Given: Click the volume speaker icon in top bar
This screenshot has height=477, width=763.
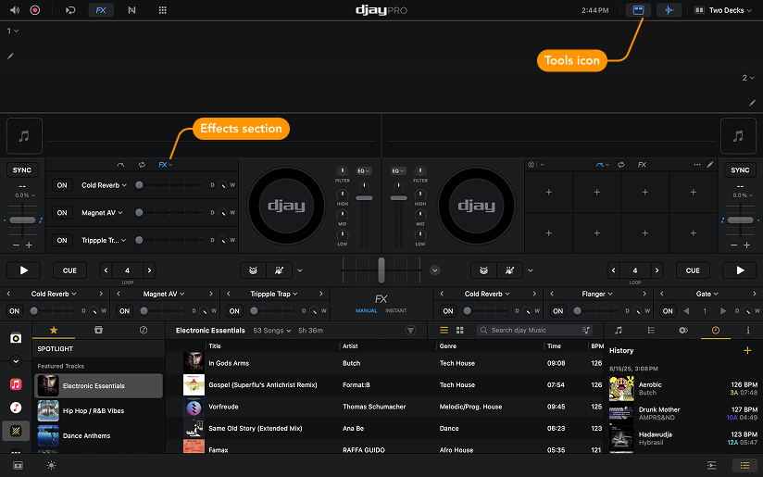Looking at the screenshot, I should pos(15,10).
